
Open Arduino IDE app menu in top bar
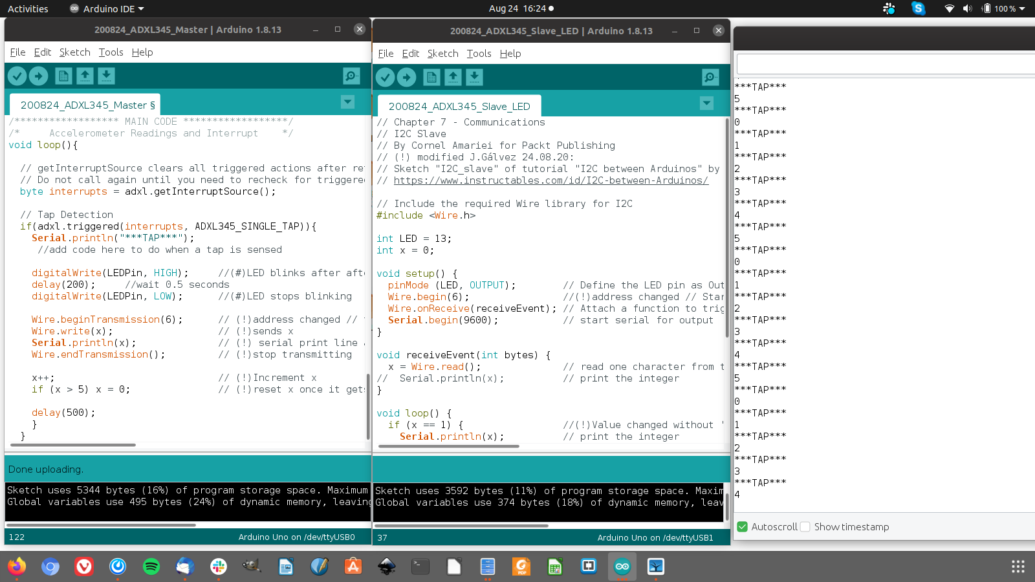tap(107, 9)
